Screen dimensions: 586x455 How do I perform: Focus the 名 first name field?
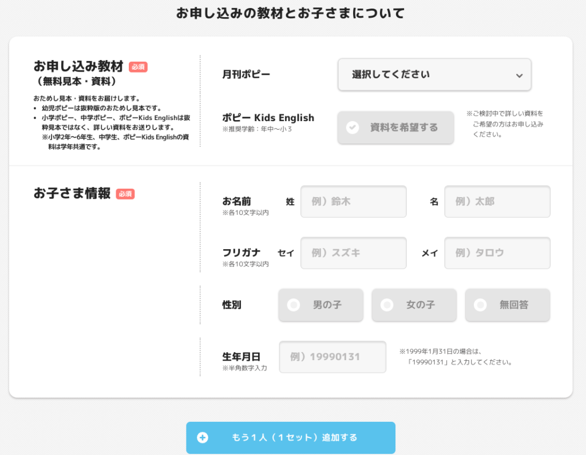click(497, 202)
